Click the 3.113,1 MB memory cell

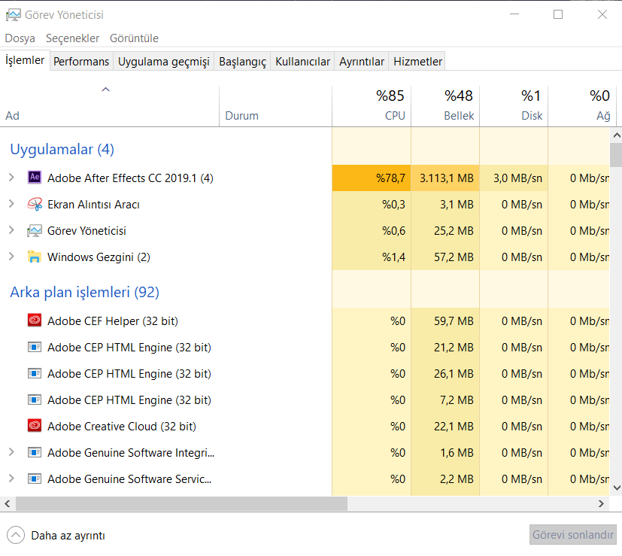click(445, 178)
